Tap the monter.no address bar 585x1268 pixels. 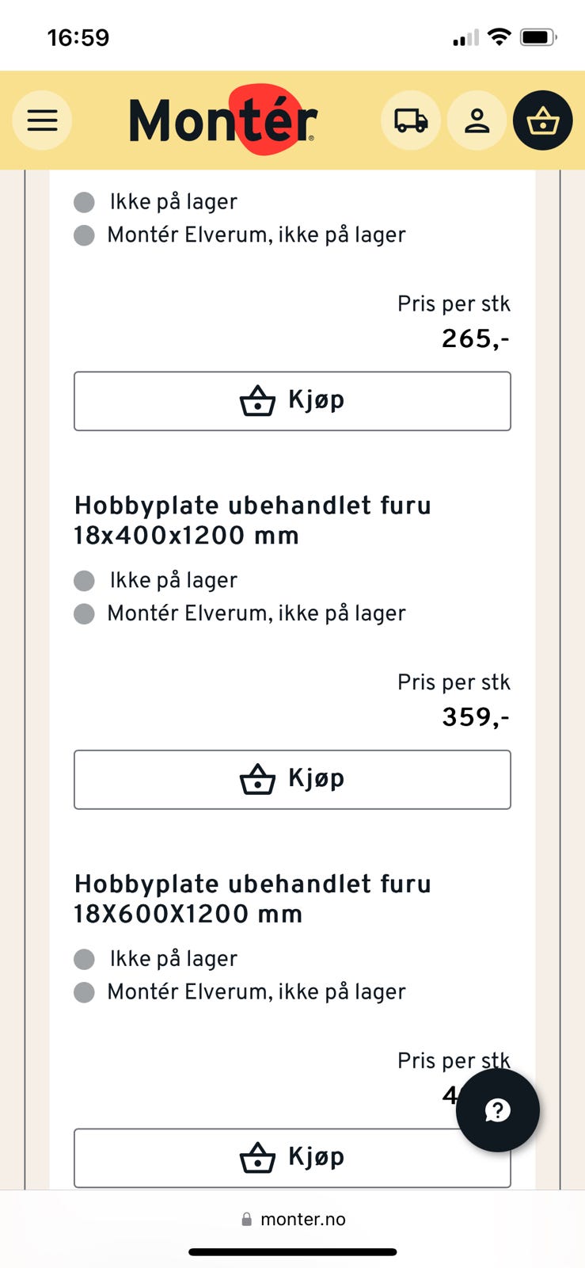tap(293, 1219)
